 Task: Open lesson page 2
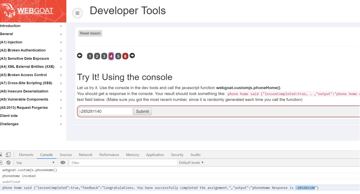[x=97, y=56]
